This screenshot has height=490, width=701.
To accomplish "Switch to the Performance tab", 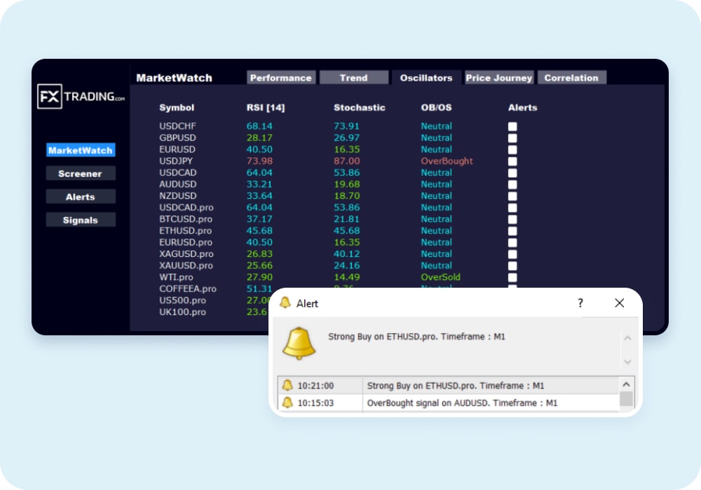I will tap(281, 78).
